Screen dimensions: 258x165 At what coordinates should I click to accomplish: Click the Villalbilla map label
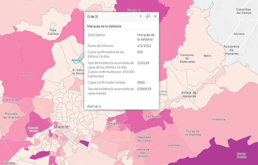click(218, 119)
